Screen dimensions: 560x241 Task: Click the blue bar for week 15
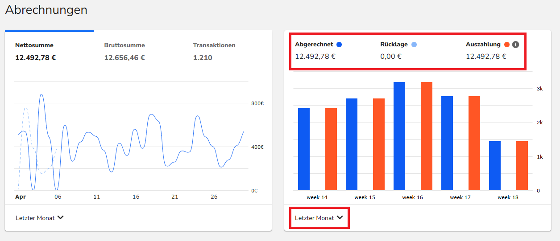pyautogui.click(x=352, y=144)
